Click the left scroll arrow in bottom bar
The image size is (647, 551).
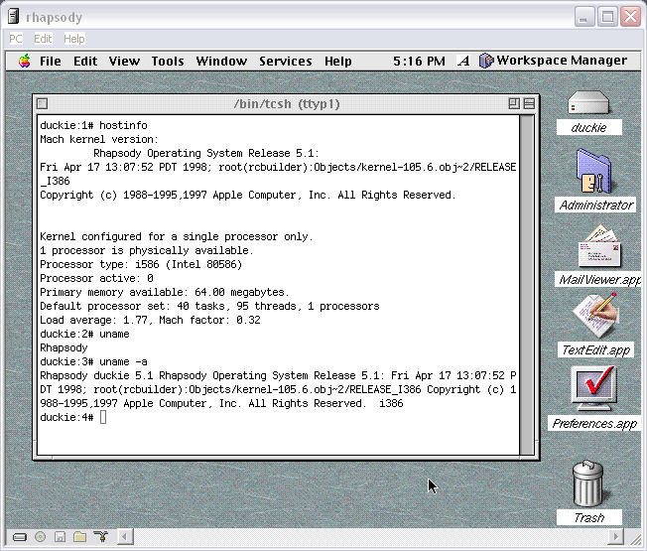point(125,537)
